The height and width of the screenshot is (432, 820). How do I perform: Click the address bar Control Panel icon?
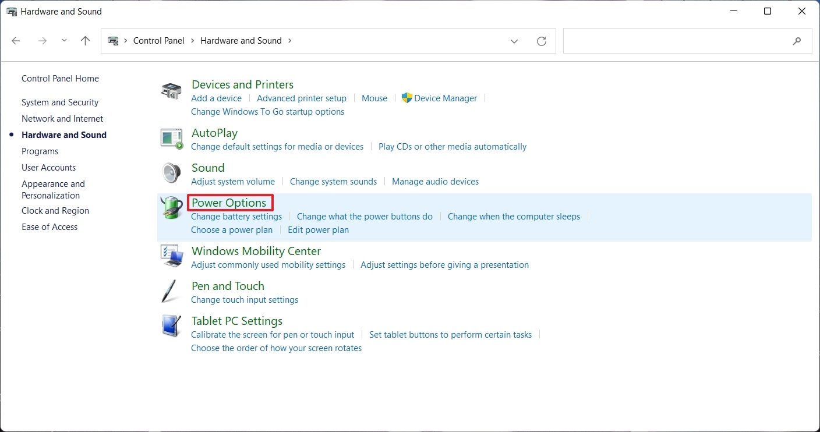pyautogui.click(x=113, y=41)
